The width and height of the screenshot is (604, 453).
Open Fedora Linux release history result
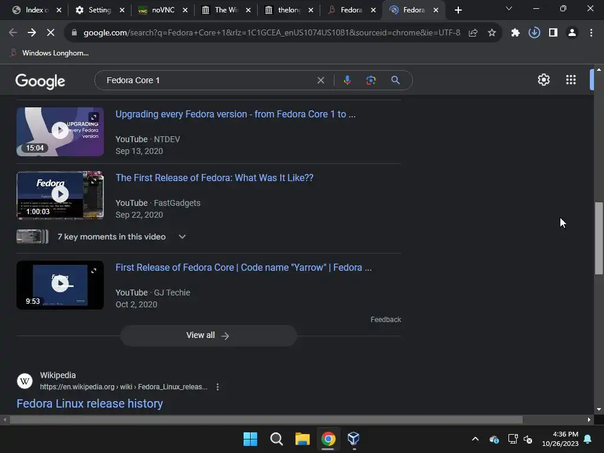click(x=90, y=403)
